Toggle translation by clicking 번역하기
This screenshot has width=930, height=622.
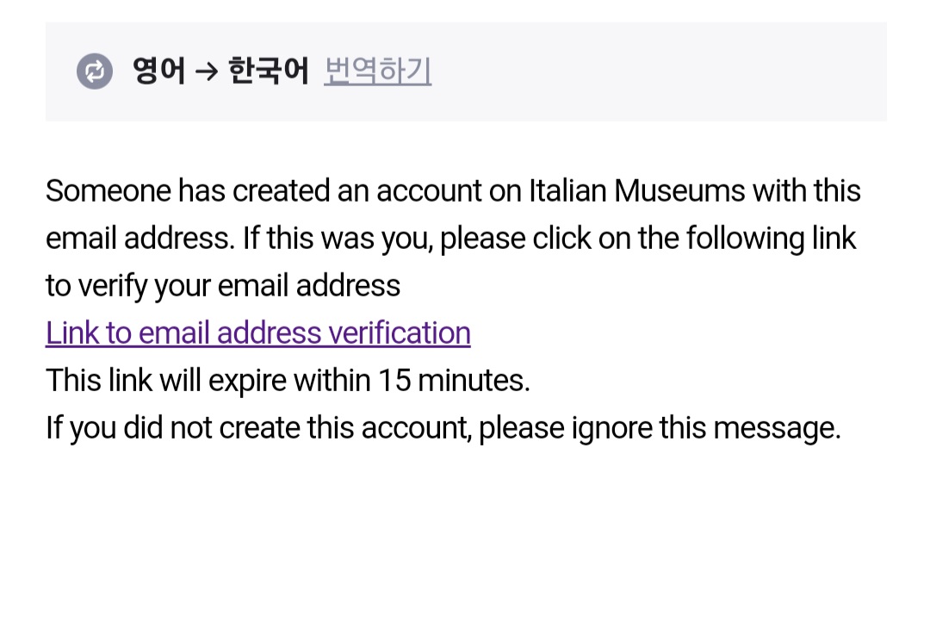(x=377, y=72)
